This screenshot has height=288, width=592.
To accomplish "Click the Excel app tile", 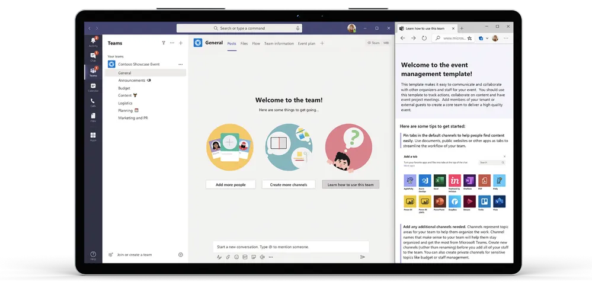I will (440, 181).
